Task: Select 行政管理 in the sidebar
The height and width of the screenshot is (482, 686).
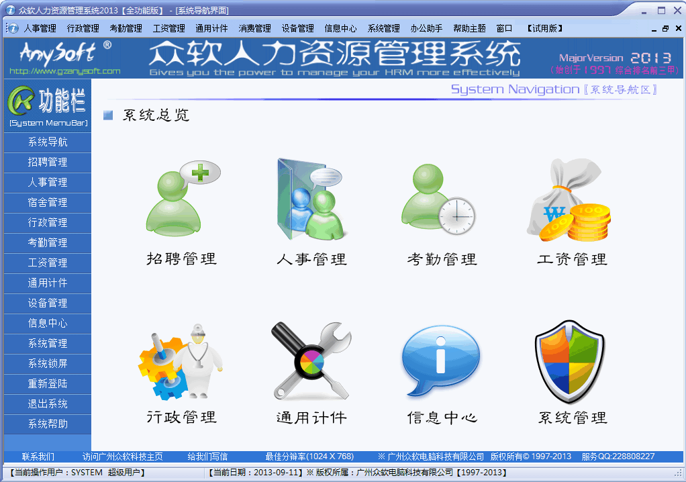Action: (x=47, y=223)
